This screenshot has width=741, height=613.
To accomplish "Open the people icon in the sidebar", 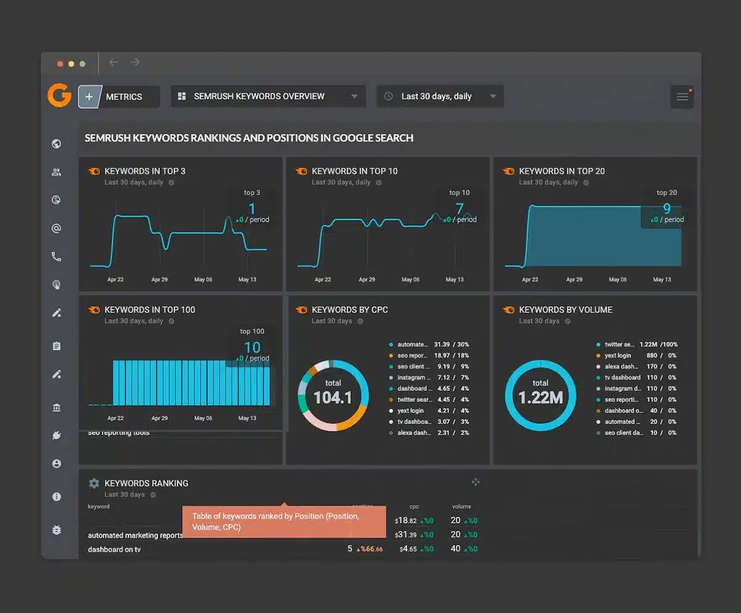I will pyautogui.click(x=57, y=172).
